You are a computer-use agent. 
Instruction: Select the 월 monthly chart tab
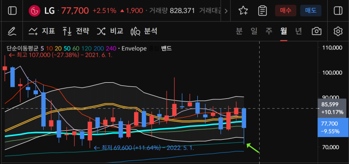click(x=284, y=31)
